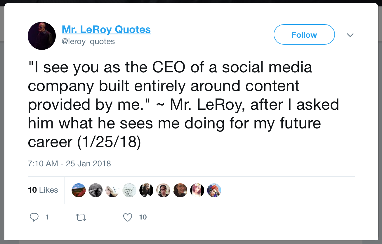This screenshot has width=382, height=244.
Task: Open Mr. LeRoy Quotes profile picture
Action: click(x=42, y=36)
